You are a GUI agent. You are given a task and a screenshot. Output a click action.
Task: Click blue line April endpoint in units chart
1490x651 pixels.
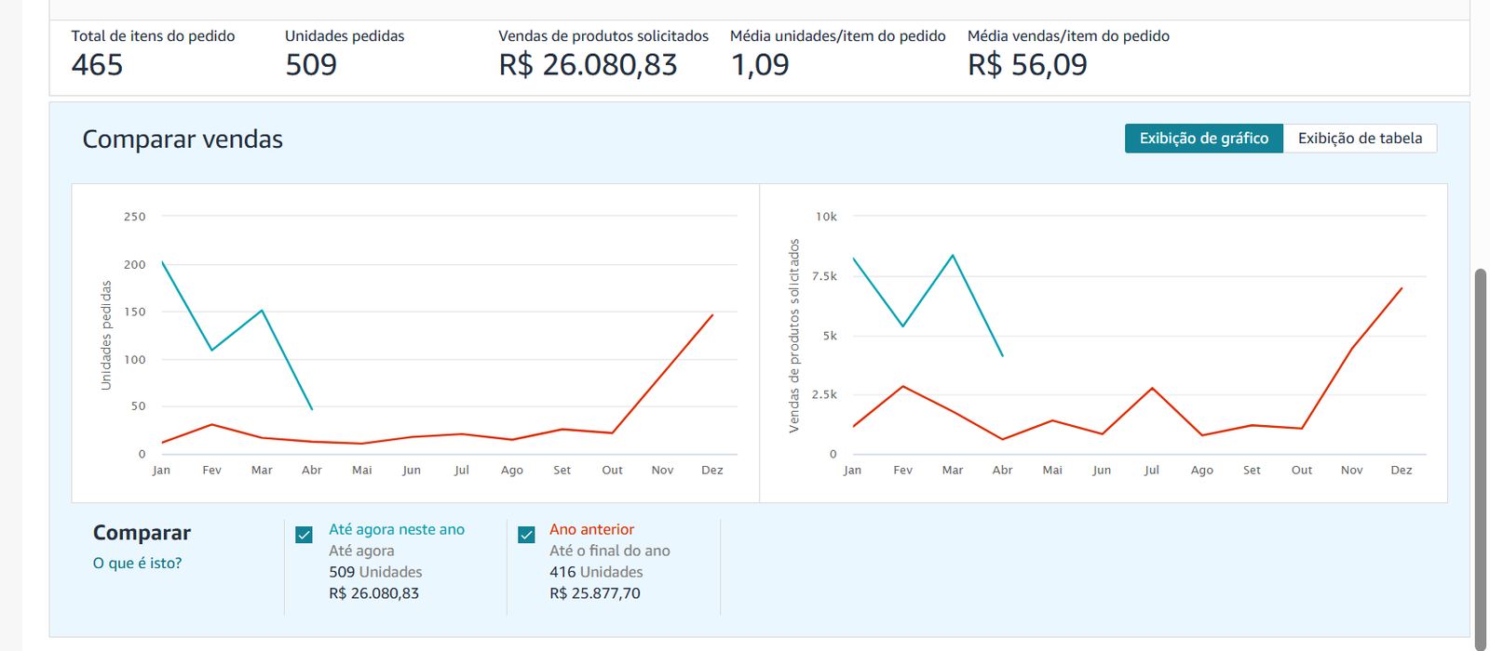pyautogui.click(x=312, y=409)
